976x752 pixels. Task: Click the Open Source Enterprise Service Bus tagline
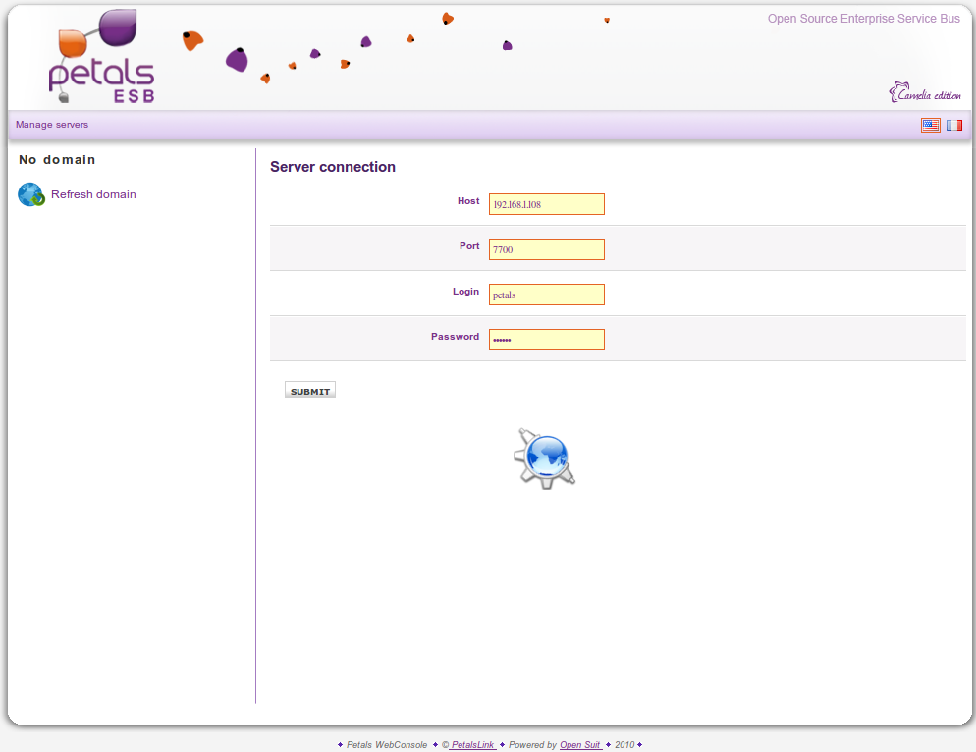[x=863, y=19]
